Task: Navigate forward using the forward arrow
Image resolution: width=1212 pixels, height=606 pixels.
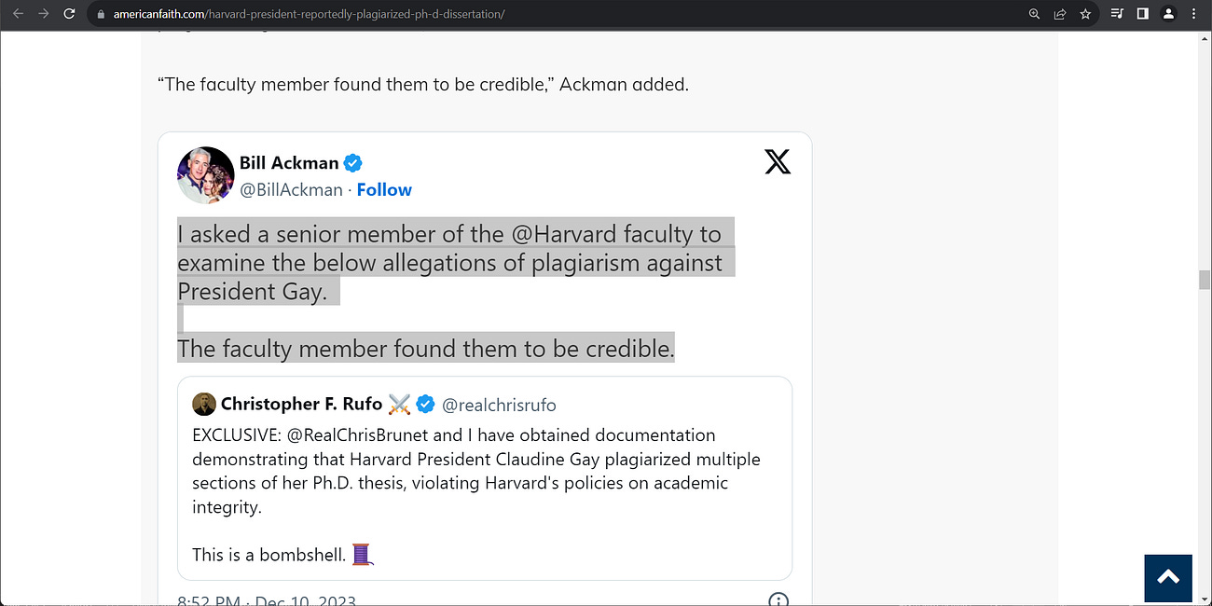Action: [43, 14]
